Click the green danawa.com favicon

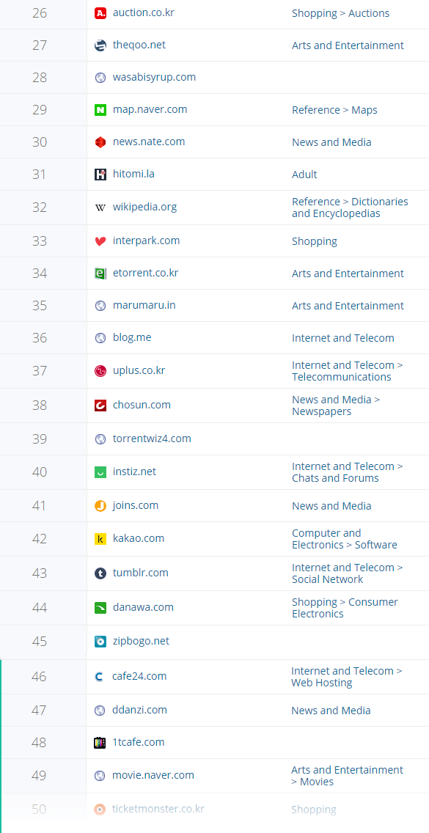coord(100,608)
